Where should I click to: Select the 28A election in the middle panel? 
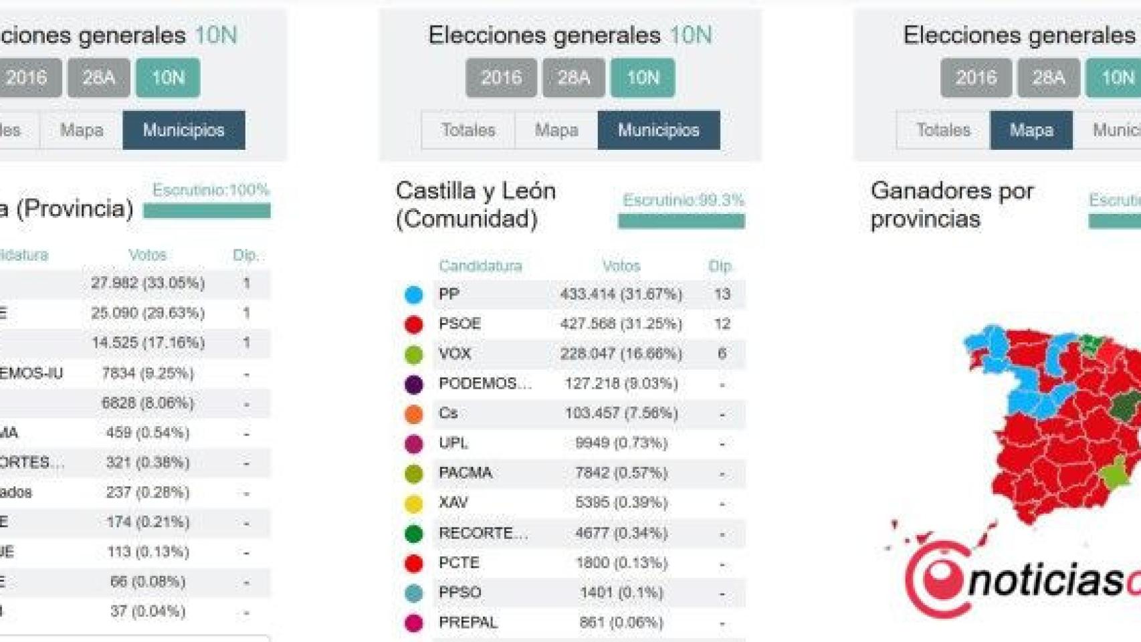pyautogui.click(x=573, y=78)
